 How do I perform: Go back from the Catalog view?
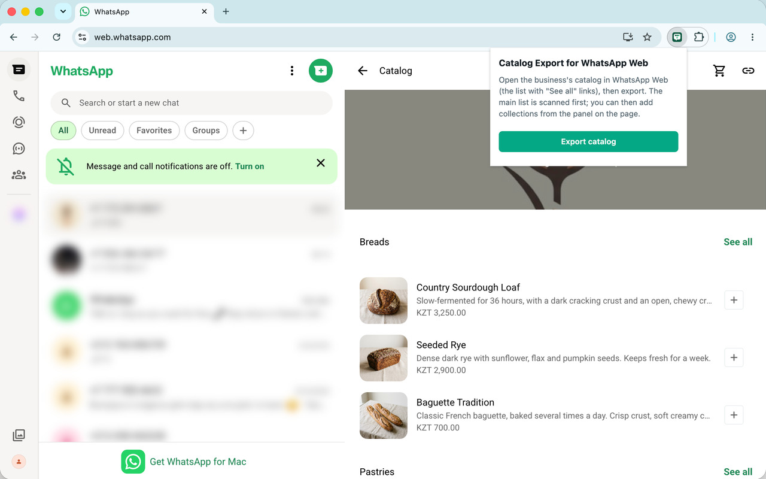click(363, 71)
